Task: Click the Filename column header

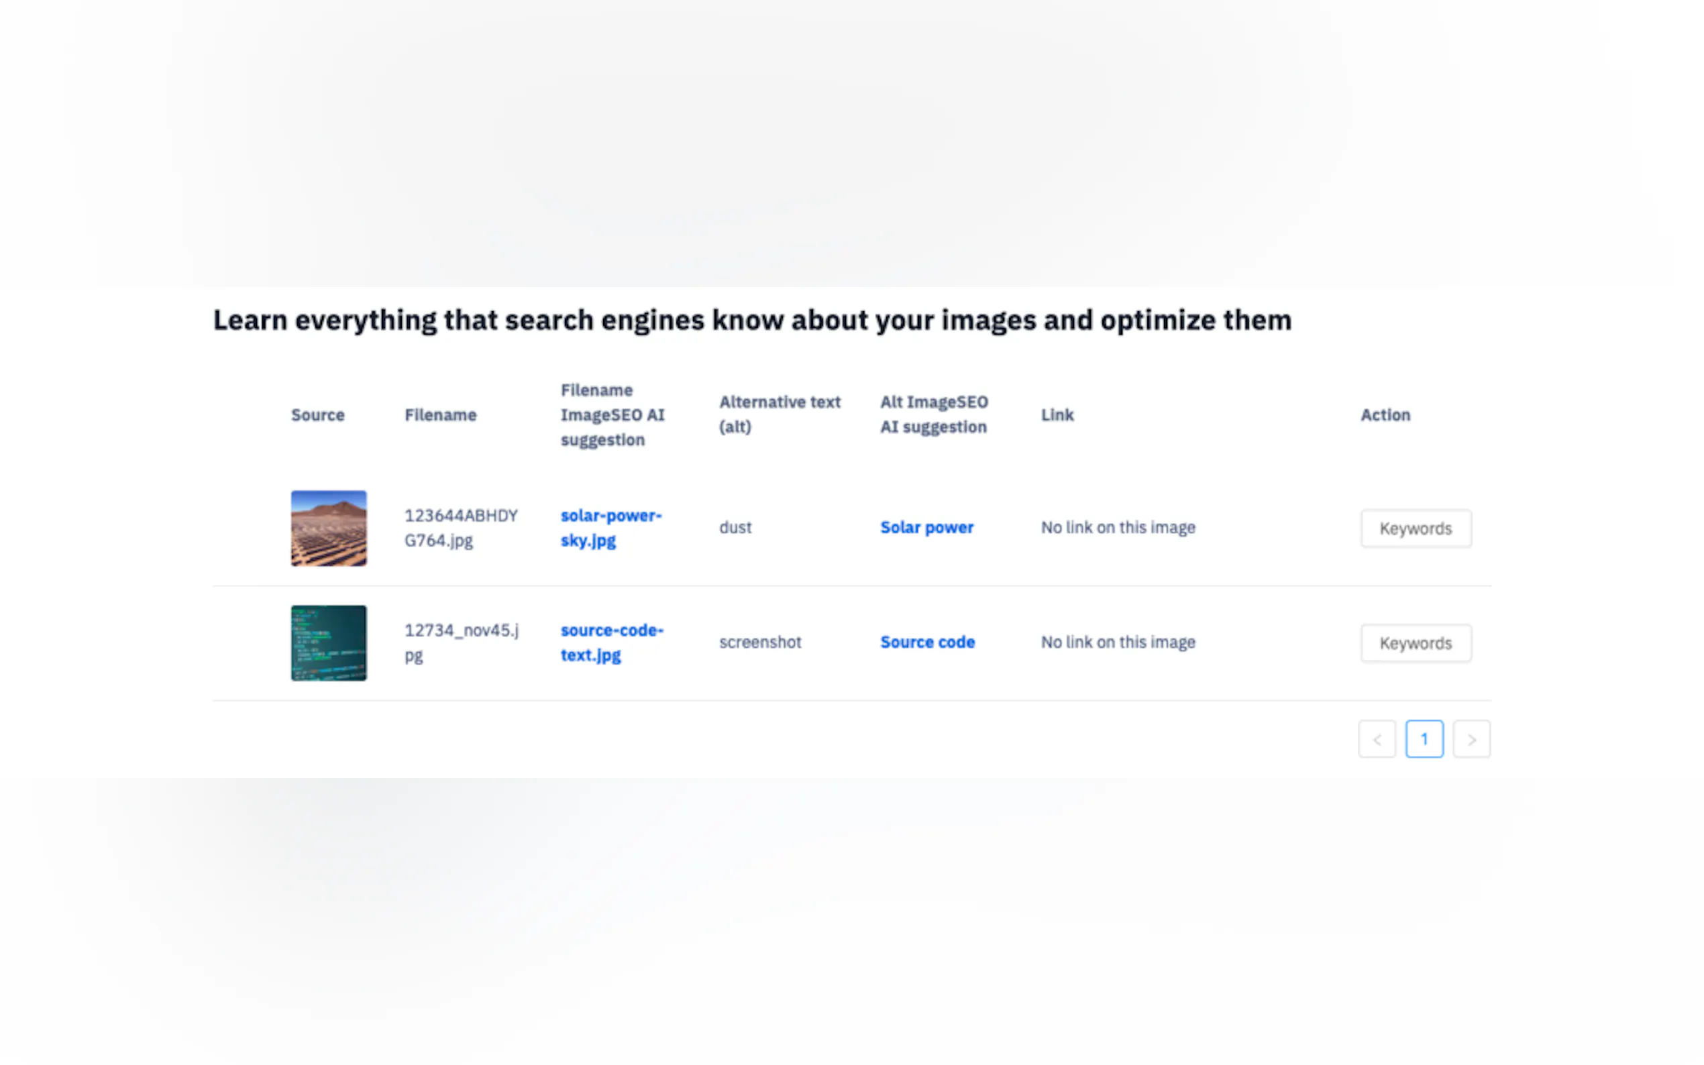Action: [x=440, y=415]
